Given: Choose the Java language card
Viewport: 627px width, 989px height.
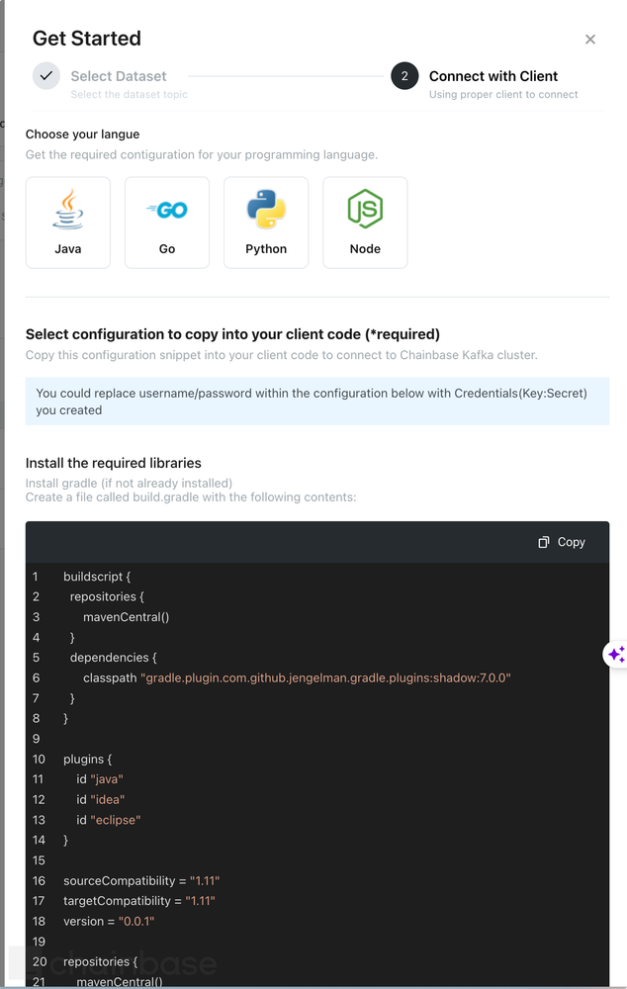Looking at the screenshot, I should point(67,222).
